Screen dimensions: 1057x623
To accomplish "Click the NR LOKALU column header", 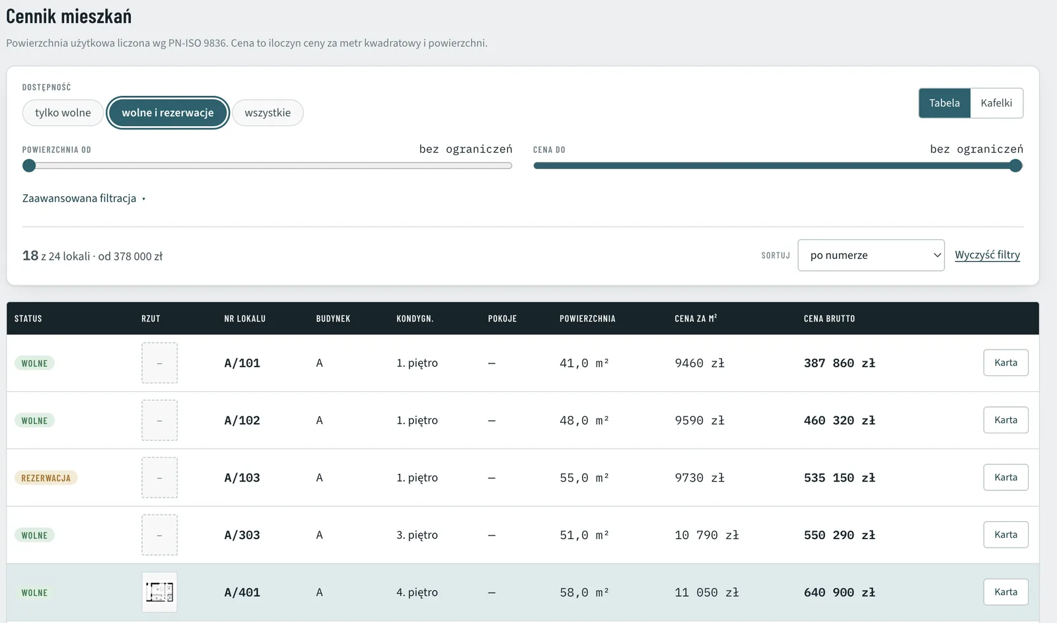I will [244, 318].
